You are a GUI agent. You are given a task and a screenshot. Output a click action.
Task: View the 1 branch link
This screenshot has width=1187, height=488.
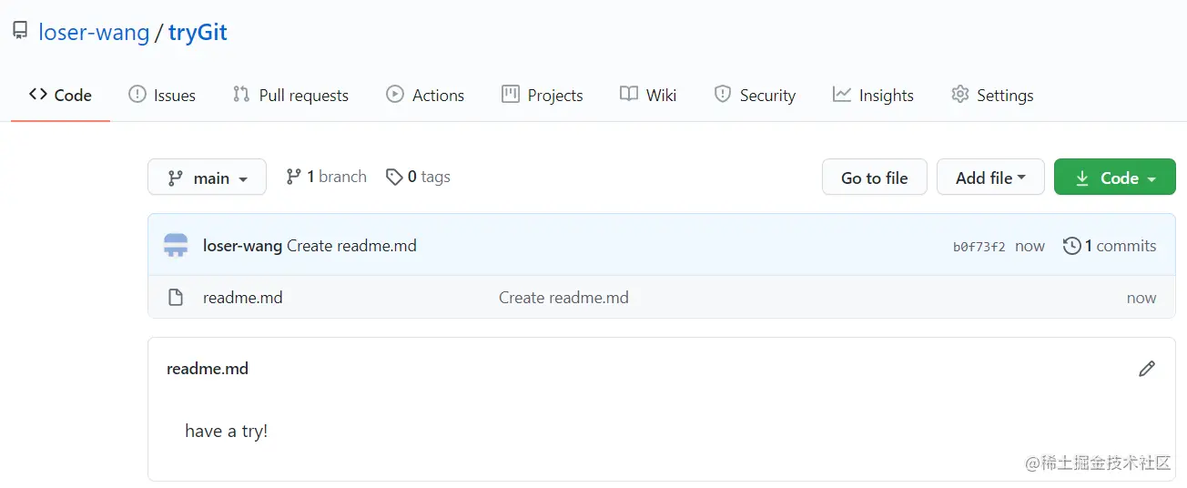326,177
